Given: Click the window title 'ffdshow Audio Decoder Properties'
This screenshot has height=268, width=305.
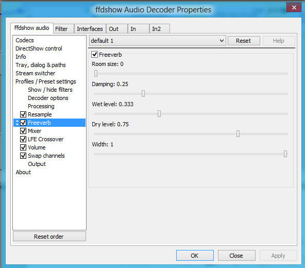Looking at the screenshot, I should coord(154,10).
